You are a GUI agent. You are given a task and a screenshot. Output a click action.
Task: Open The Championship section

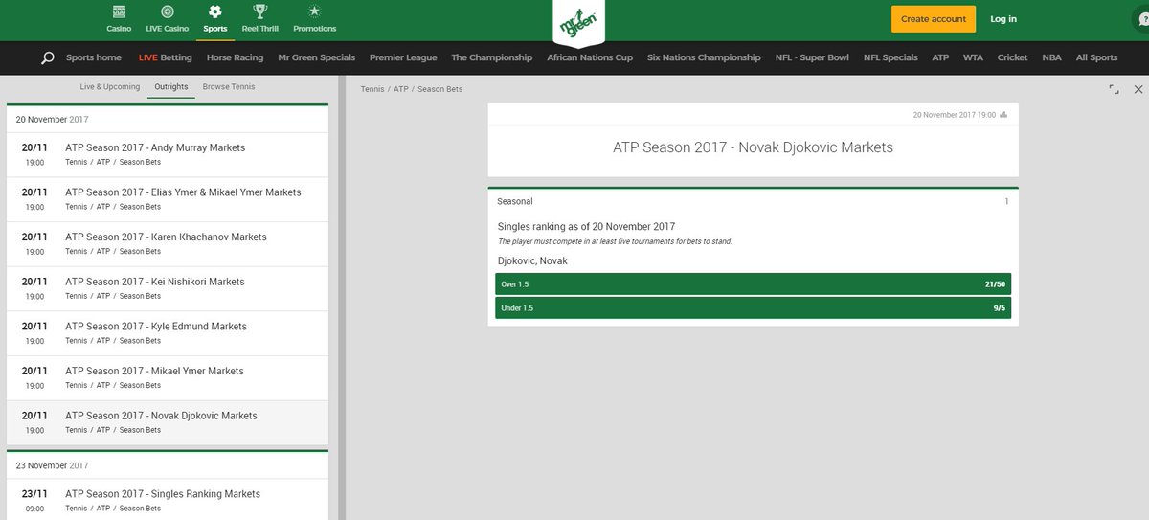point(491,57)
